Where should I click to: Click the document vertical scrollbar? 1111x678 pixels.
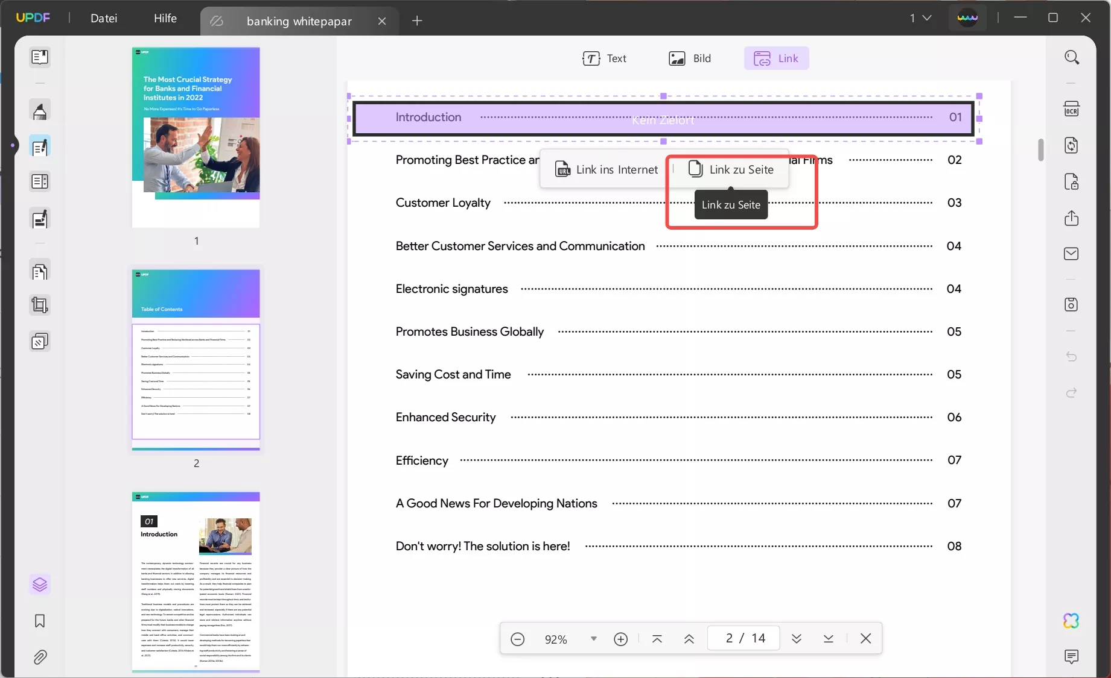click(1041, 149)
